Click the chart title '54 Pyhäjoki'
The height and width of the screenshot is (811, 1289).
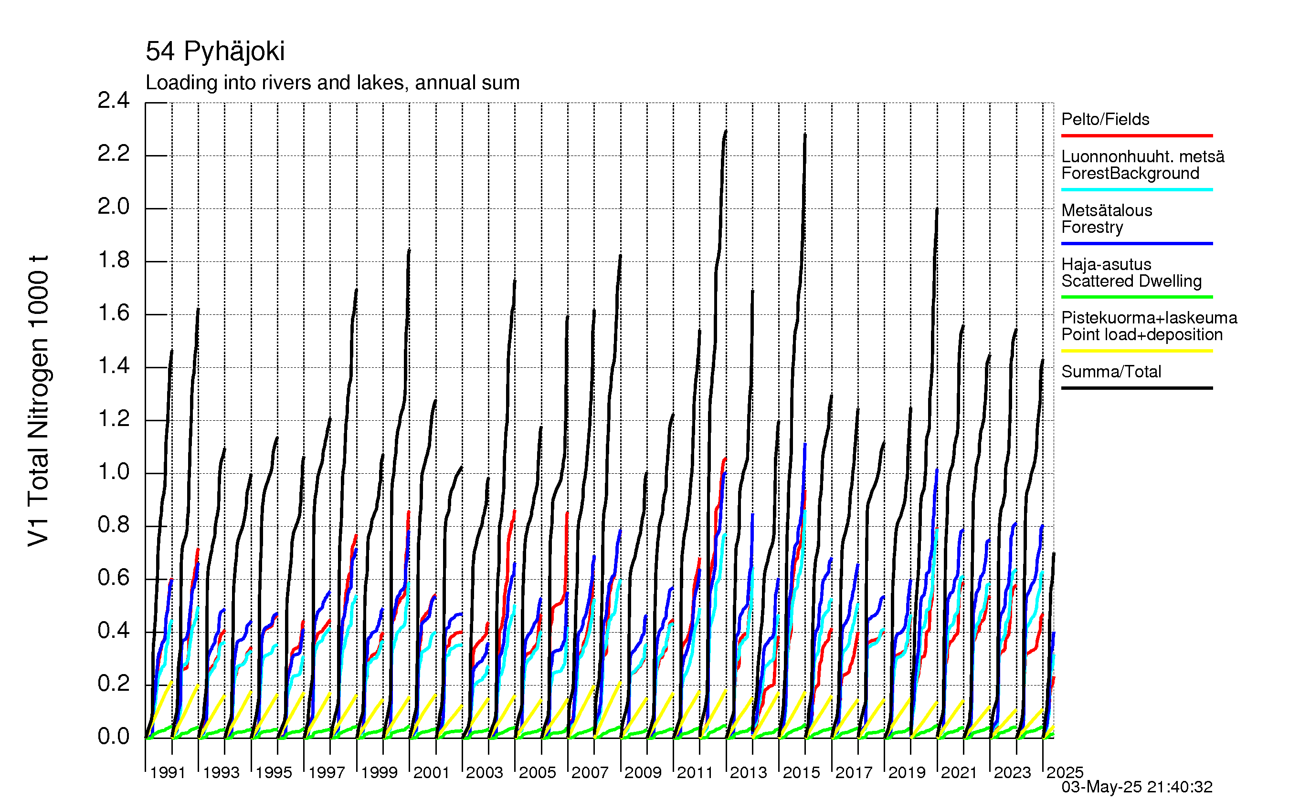215,52
